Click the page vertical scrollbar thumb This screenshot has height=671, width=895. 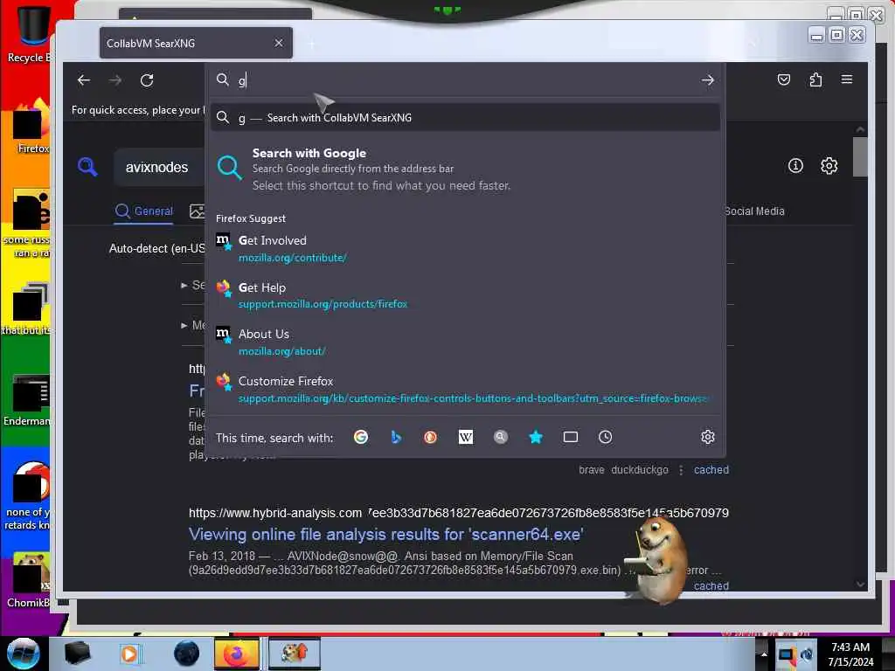click(x=860, y=157)
